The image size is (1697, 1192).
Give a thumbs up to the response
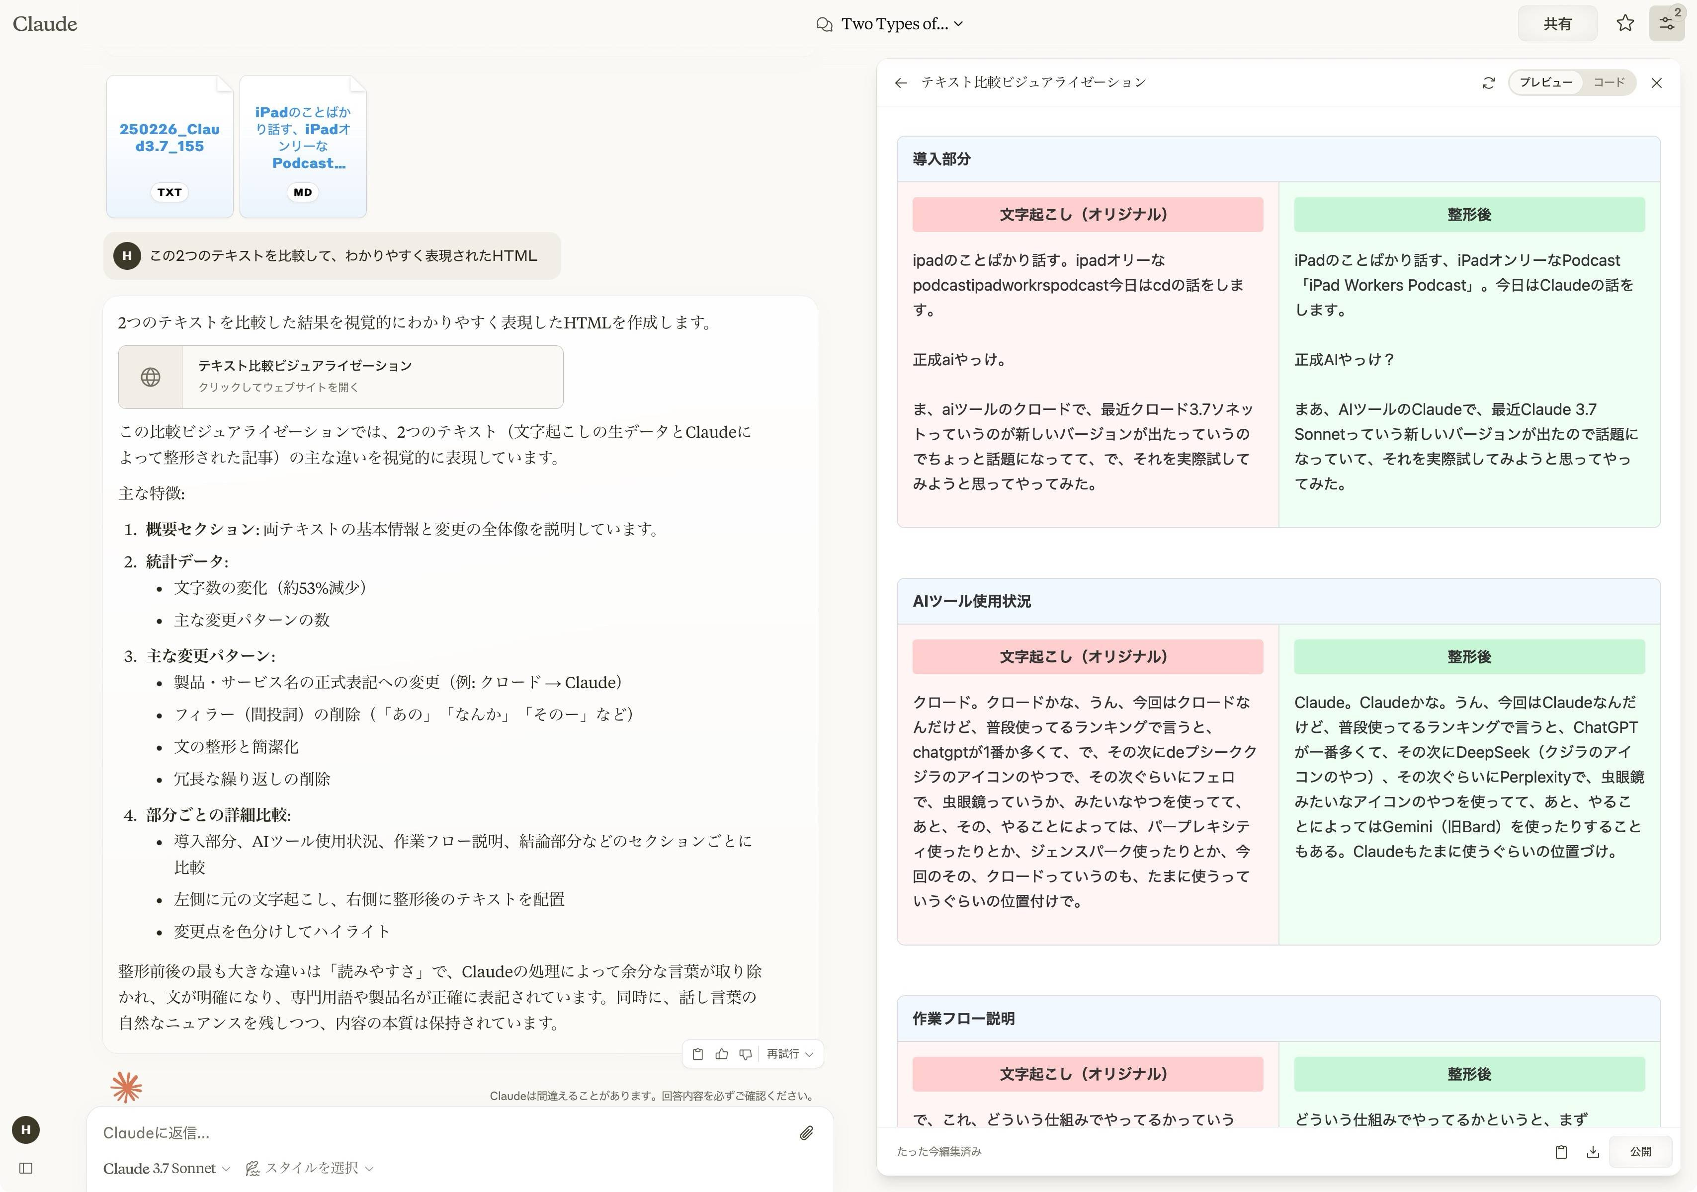click(721, 1054)
